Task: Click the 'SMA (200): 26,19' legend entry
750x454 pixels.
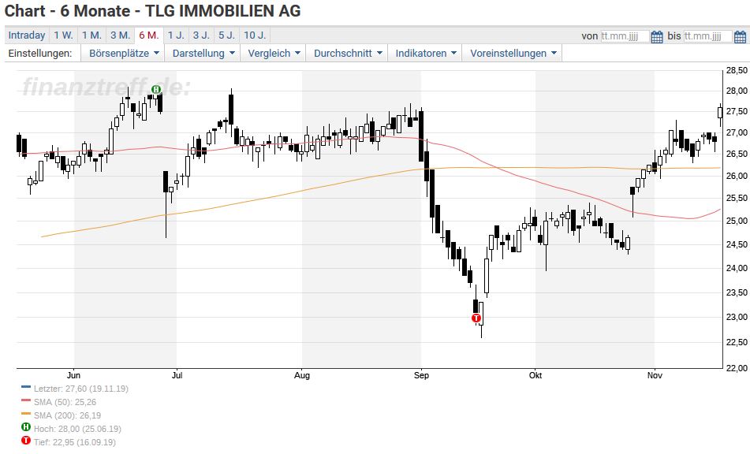Action: point(67,415)
